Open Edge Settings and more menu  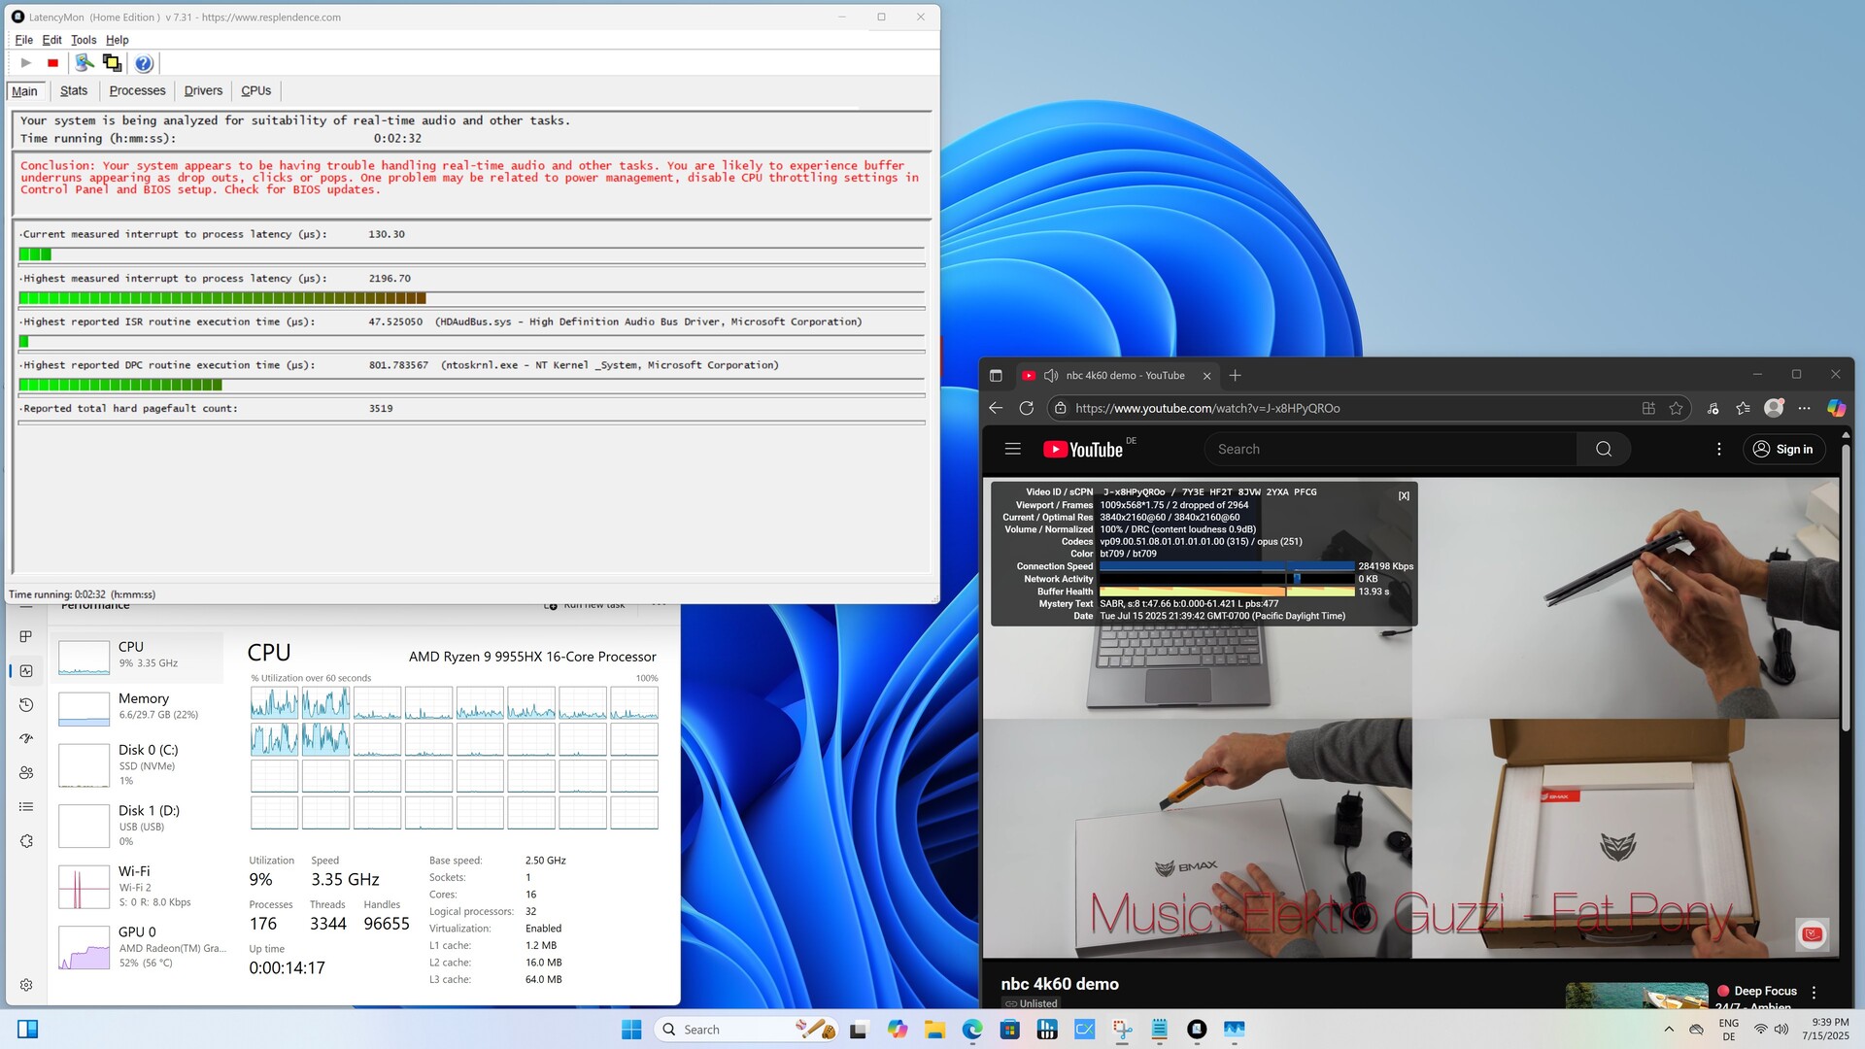1804,408
